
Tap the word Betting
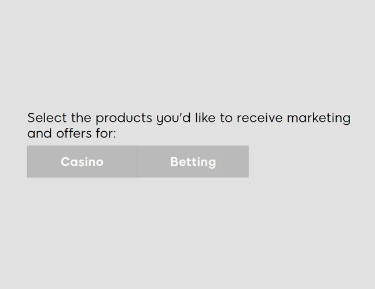[193, 162]
